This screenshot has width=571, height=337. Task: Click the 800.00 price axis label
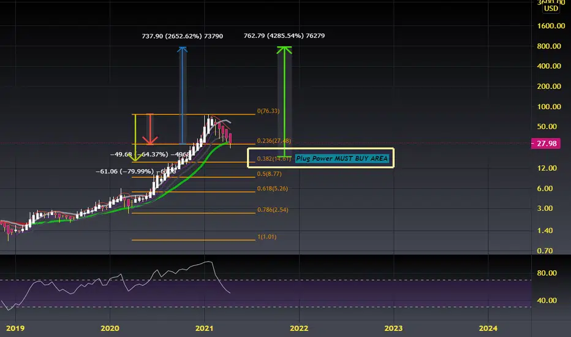[x=549, y=47]
